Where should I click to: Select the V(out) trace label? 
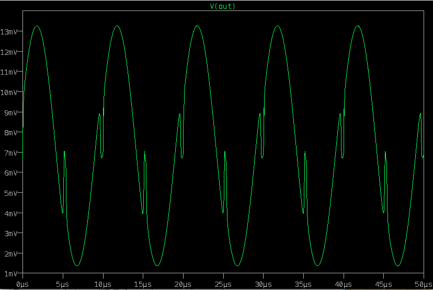223,6
